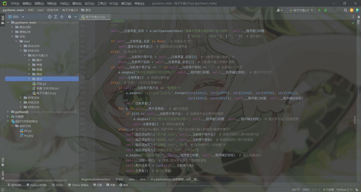
Task: Open the 问题 tool window
Action: tap(98, 185)
